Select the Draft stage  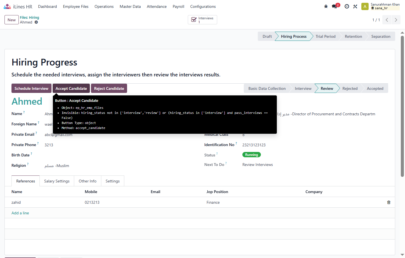[267, 36]
